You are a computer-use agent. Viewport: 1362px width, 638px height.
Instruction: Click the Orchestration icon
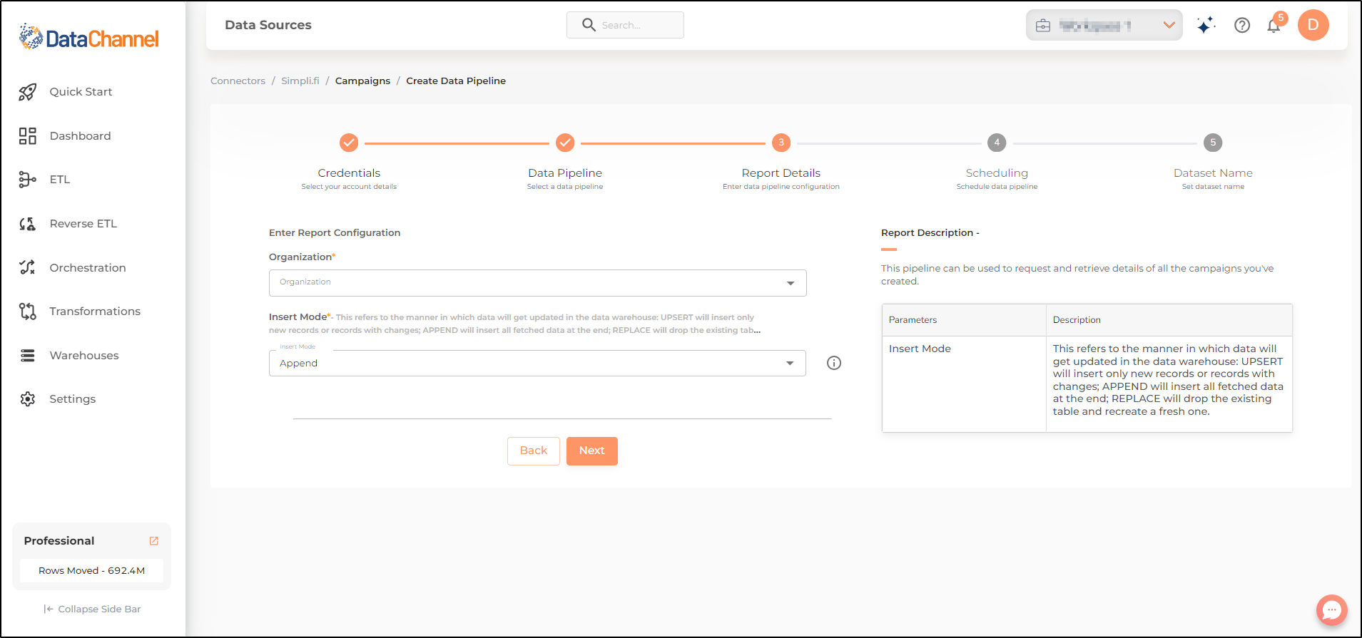click(x=27, y=267)
